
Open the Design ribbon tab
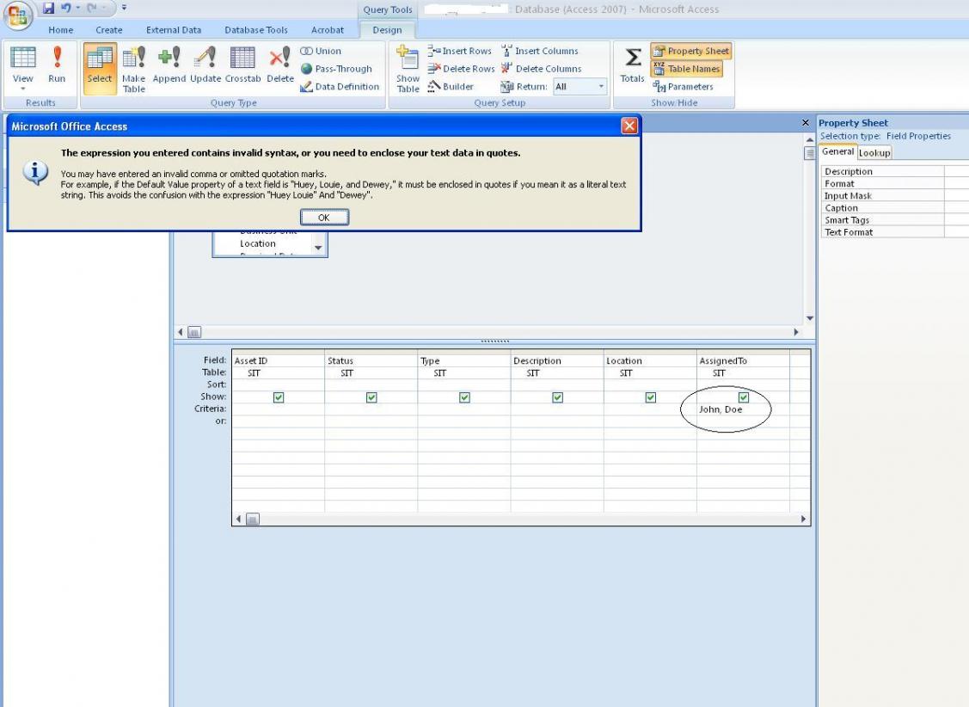(387, 29)
